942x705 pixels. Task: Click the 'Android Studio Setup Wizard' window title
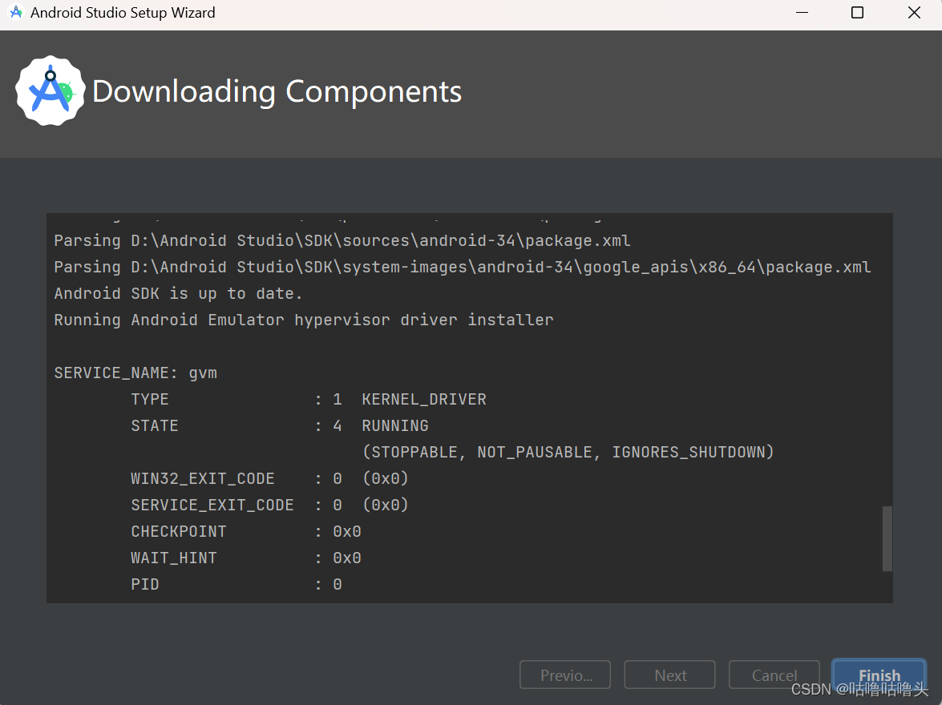point(123,13)
